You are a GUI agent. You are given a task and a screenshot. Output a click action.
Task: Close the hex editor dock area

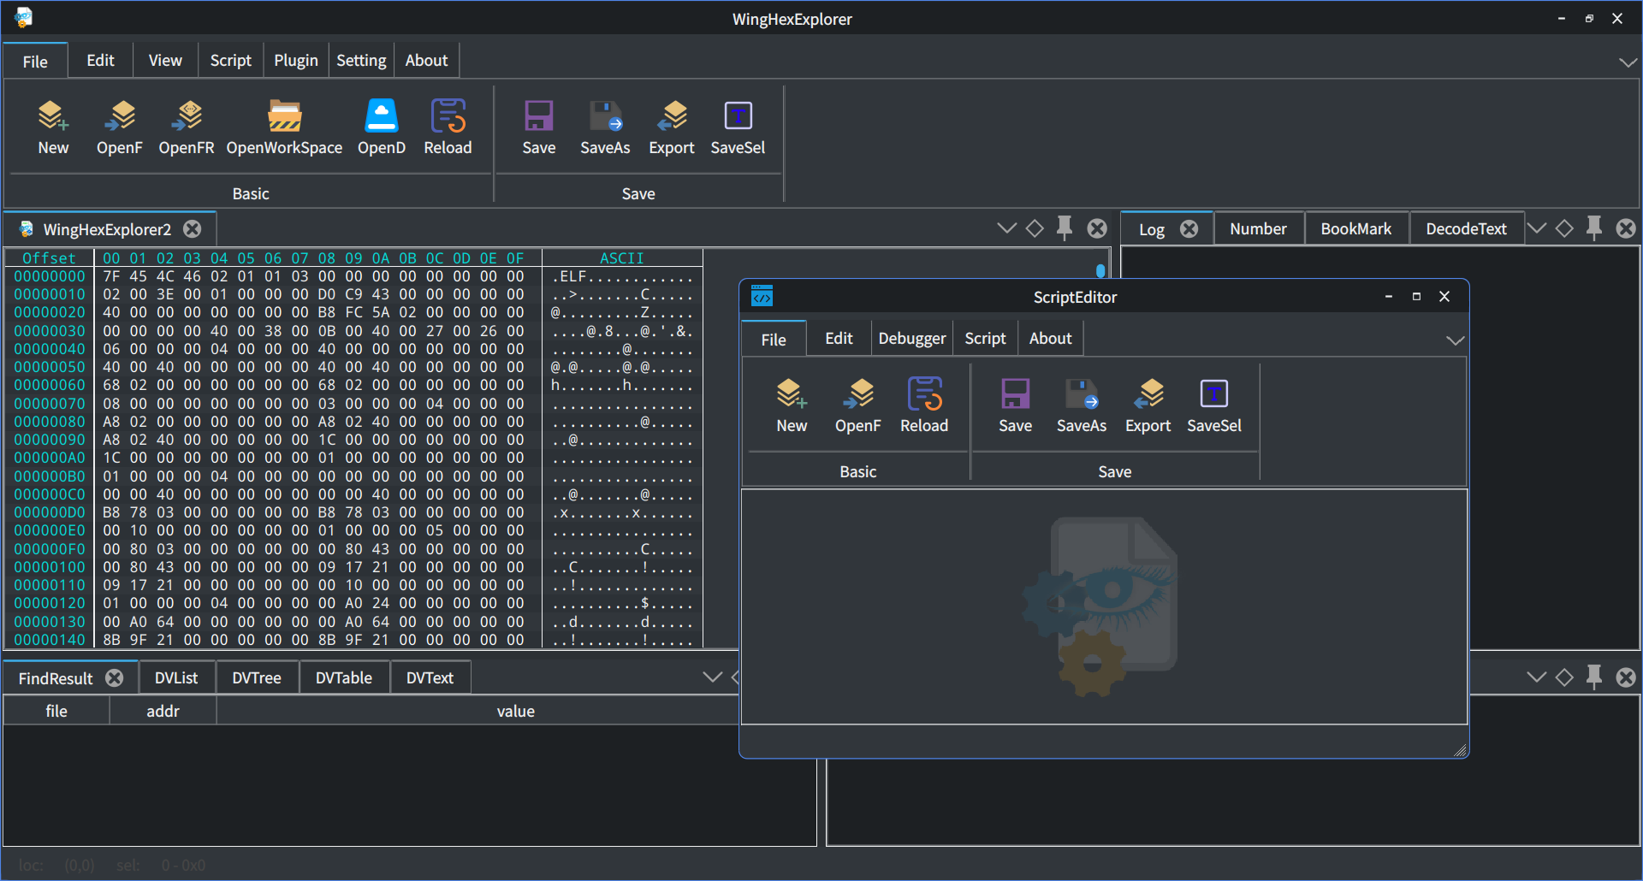tap(1097, 228)
